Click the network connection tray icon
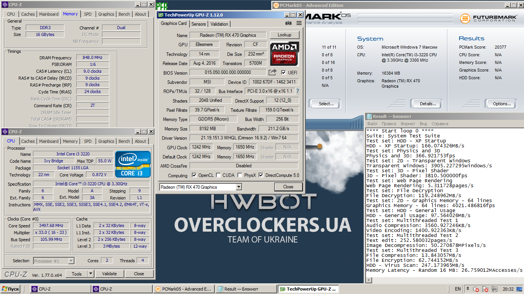The width and height of the screenshot is (524, 294). (x=494, y=289)
